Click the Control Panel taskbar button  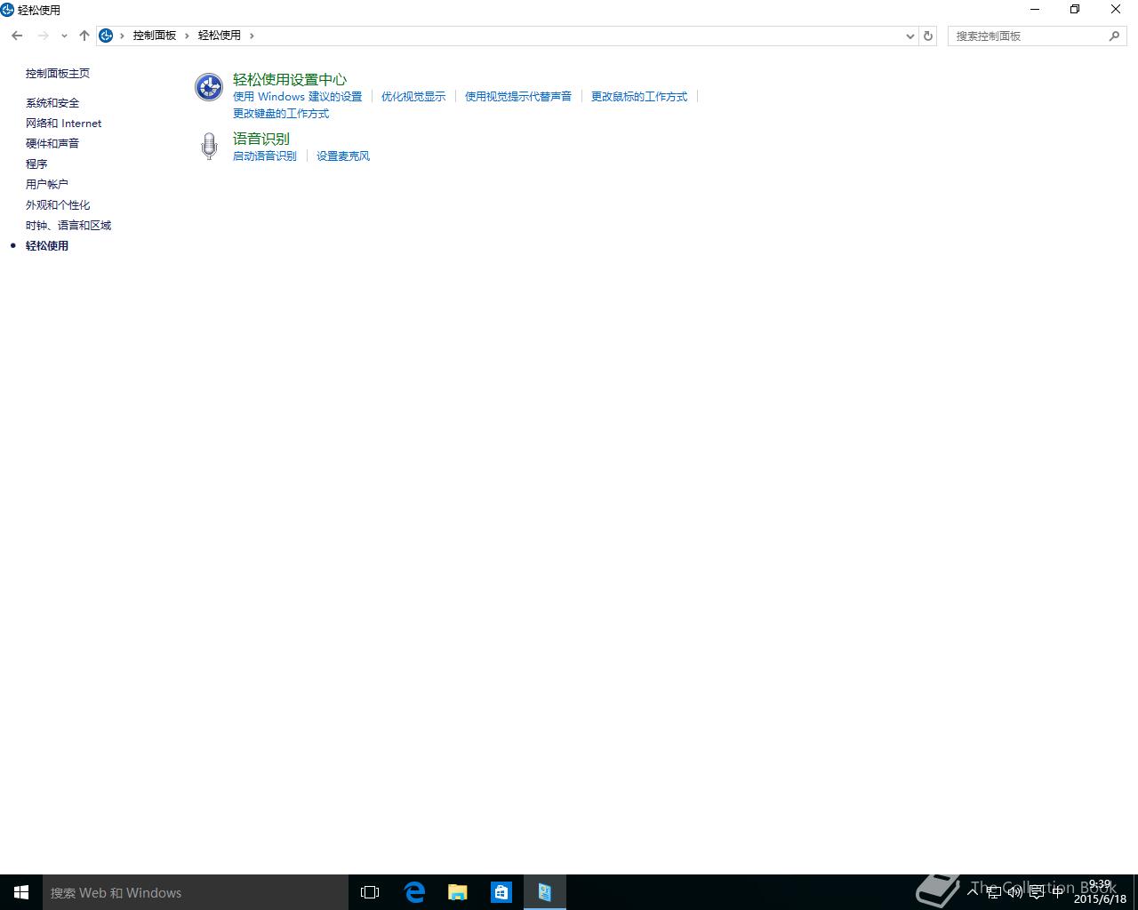tap(545, 892)
